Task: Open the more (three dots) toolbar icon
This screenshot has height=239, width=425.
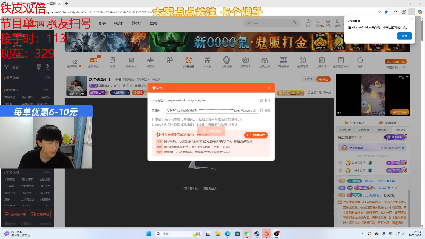Action: point(360,60)
